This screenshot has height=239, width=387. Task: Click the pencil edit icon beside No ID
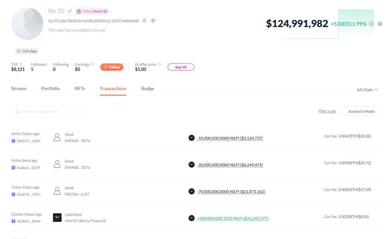70,11
